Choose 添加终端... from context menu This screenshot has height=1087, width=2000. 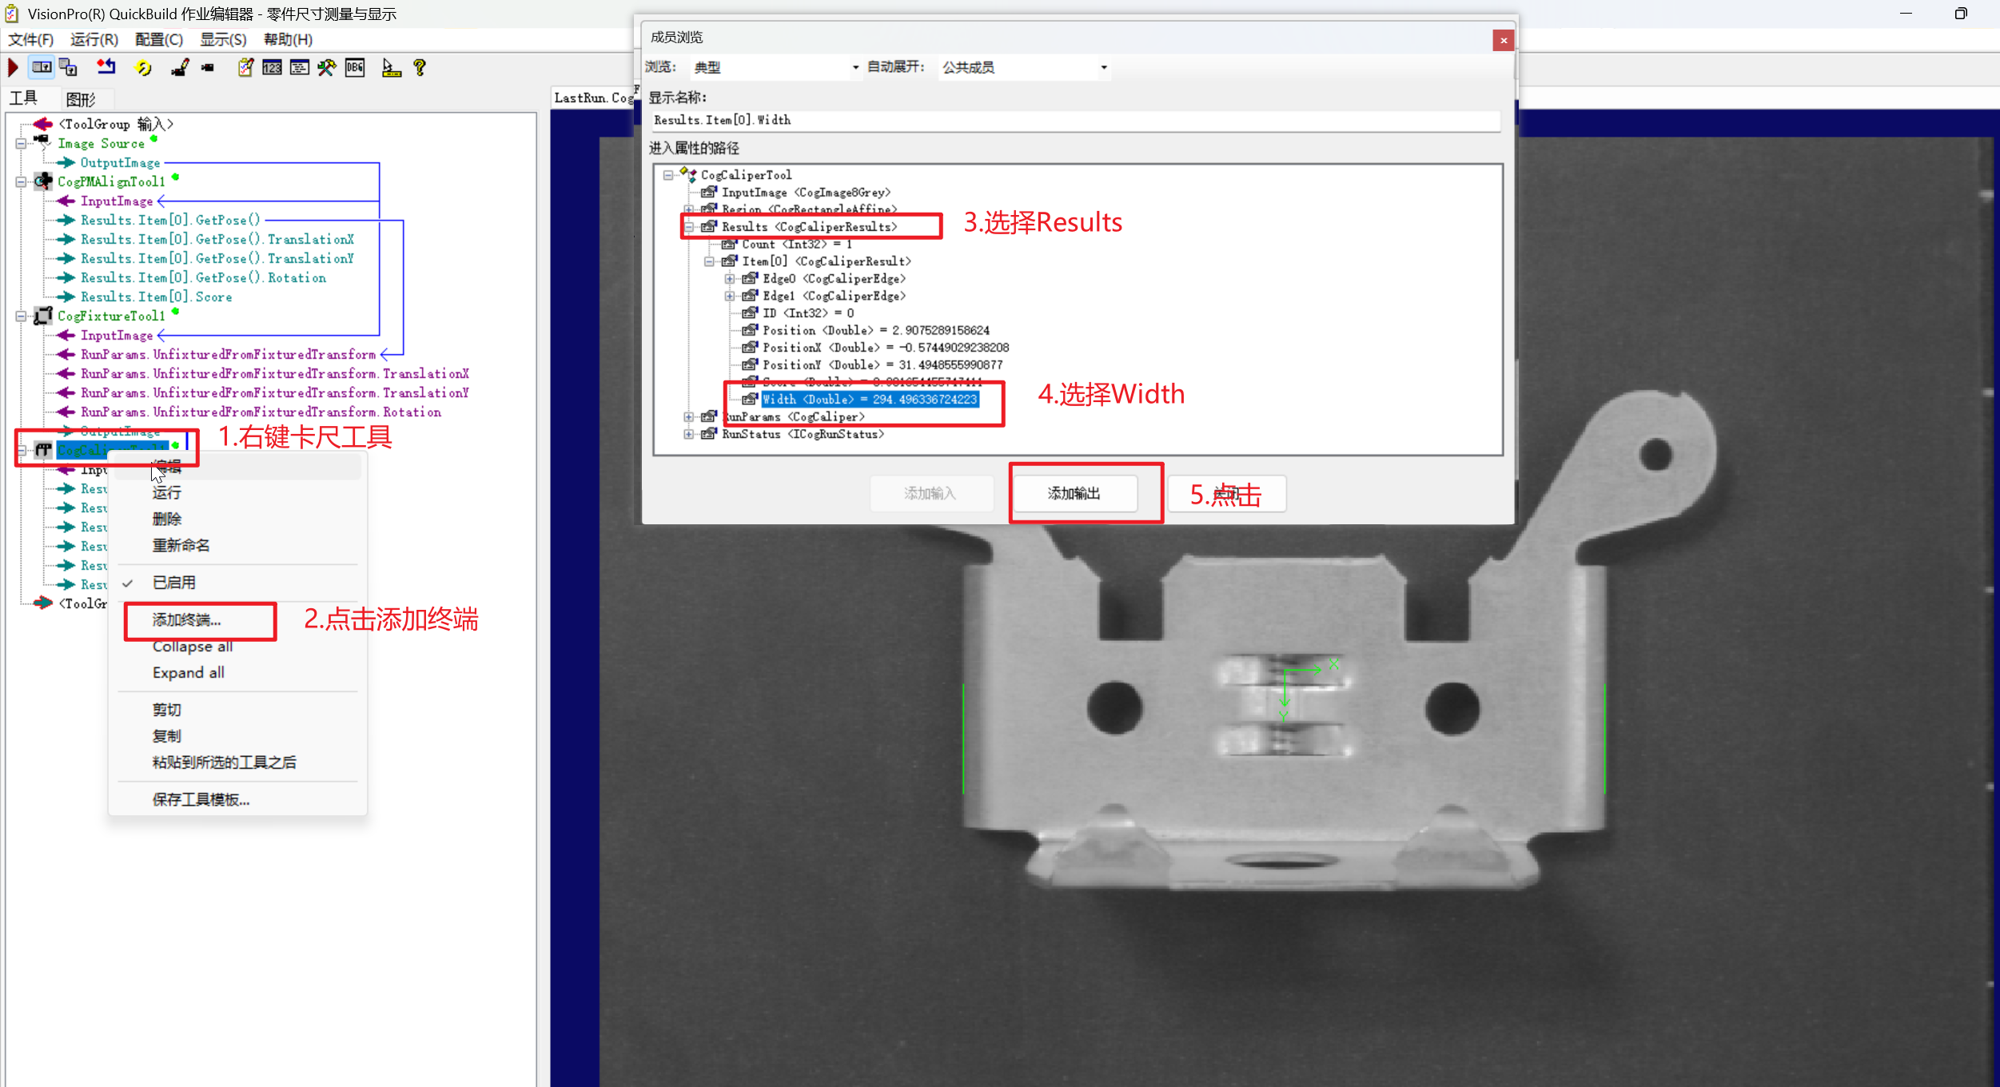click(x=187, y=620)
